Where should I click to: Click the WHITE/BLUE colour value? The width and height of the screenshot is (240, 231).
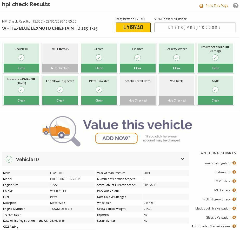58,191
